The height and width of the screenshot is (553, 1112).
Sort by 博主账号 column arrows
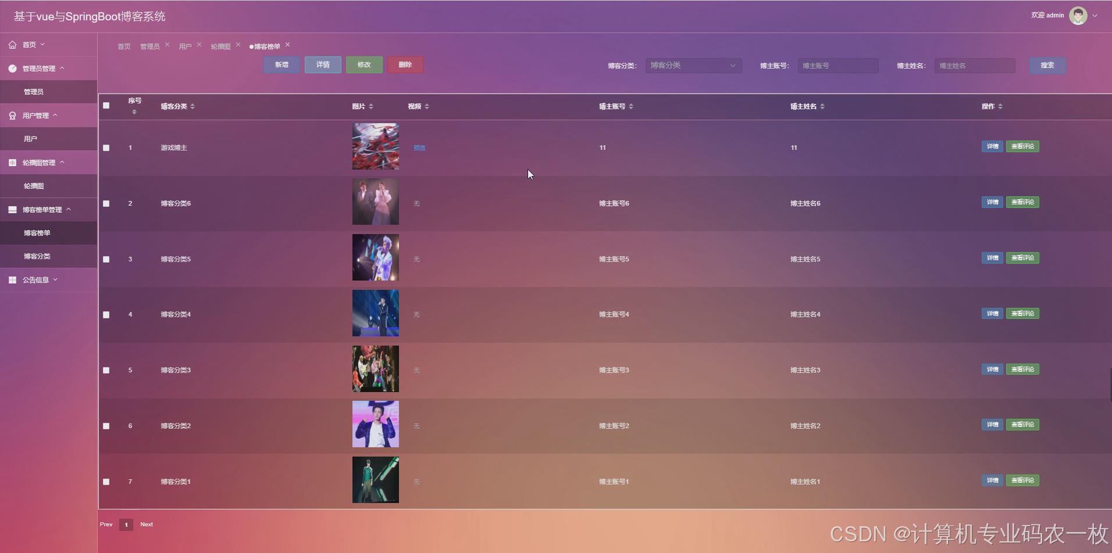point(631,106)
